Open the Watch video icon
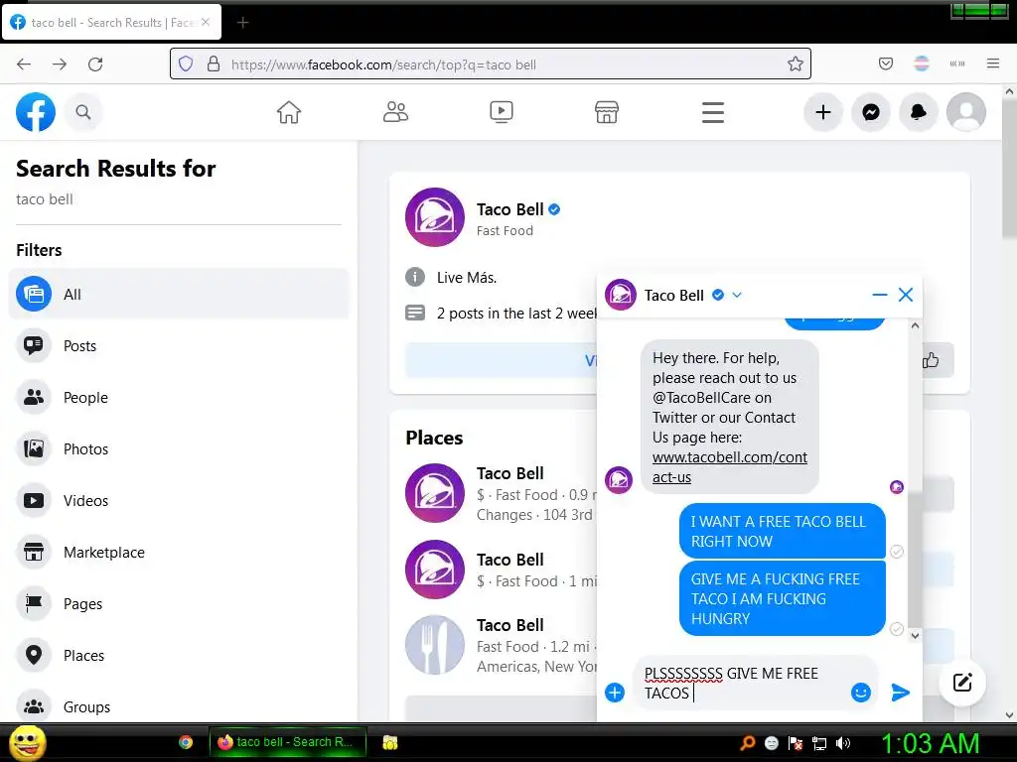 [x=501, y=112]
